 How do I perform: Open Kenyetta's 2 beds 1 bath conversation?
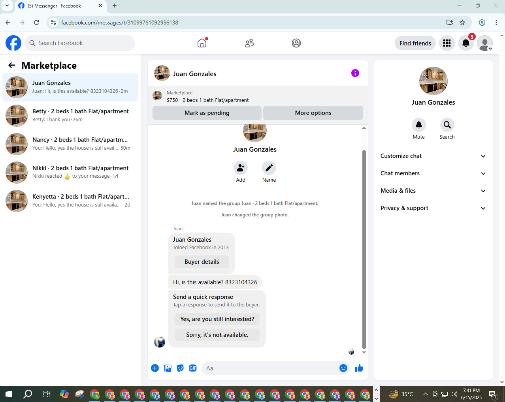[x=71, y=201]
